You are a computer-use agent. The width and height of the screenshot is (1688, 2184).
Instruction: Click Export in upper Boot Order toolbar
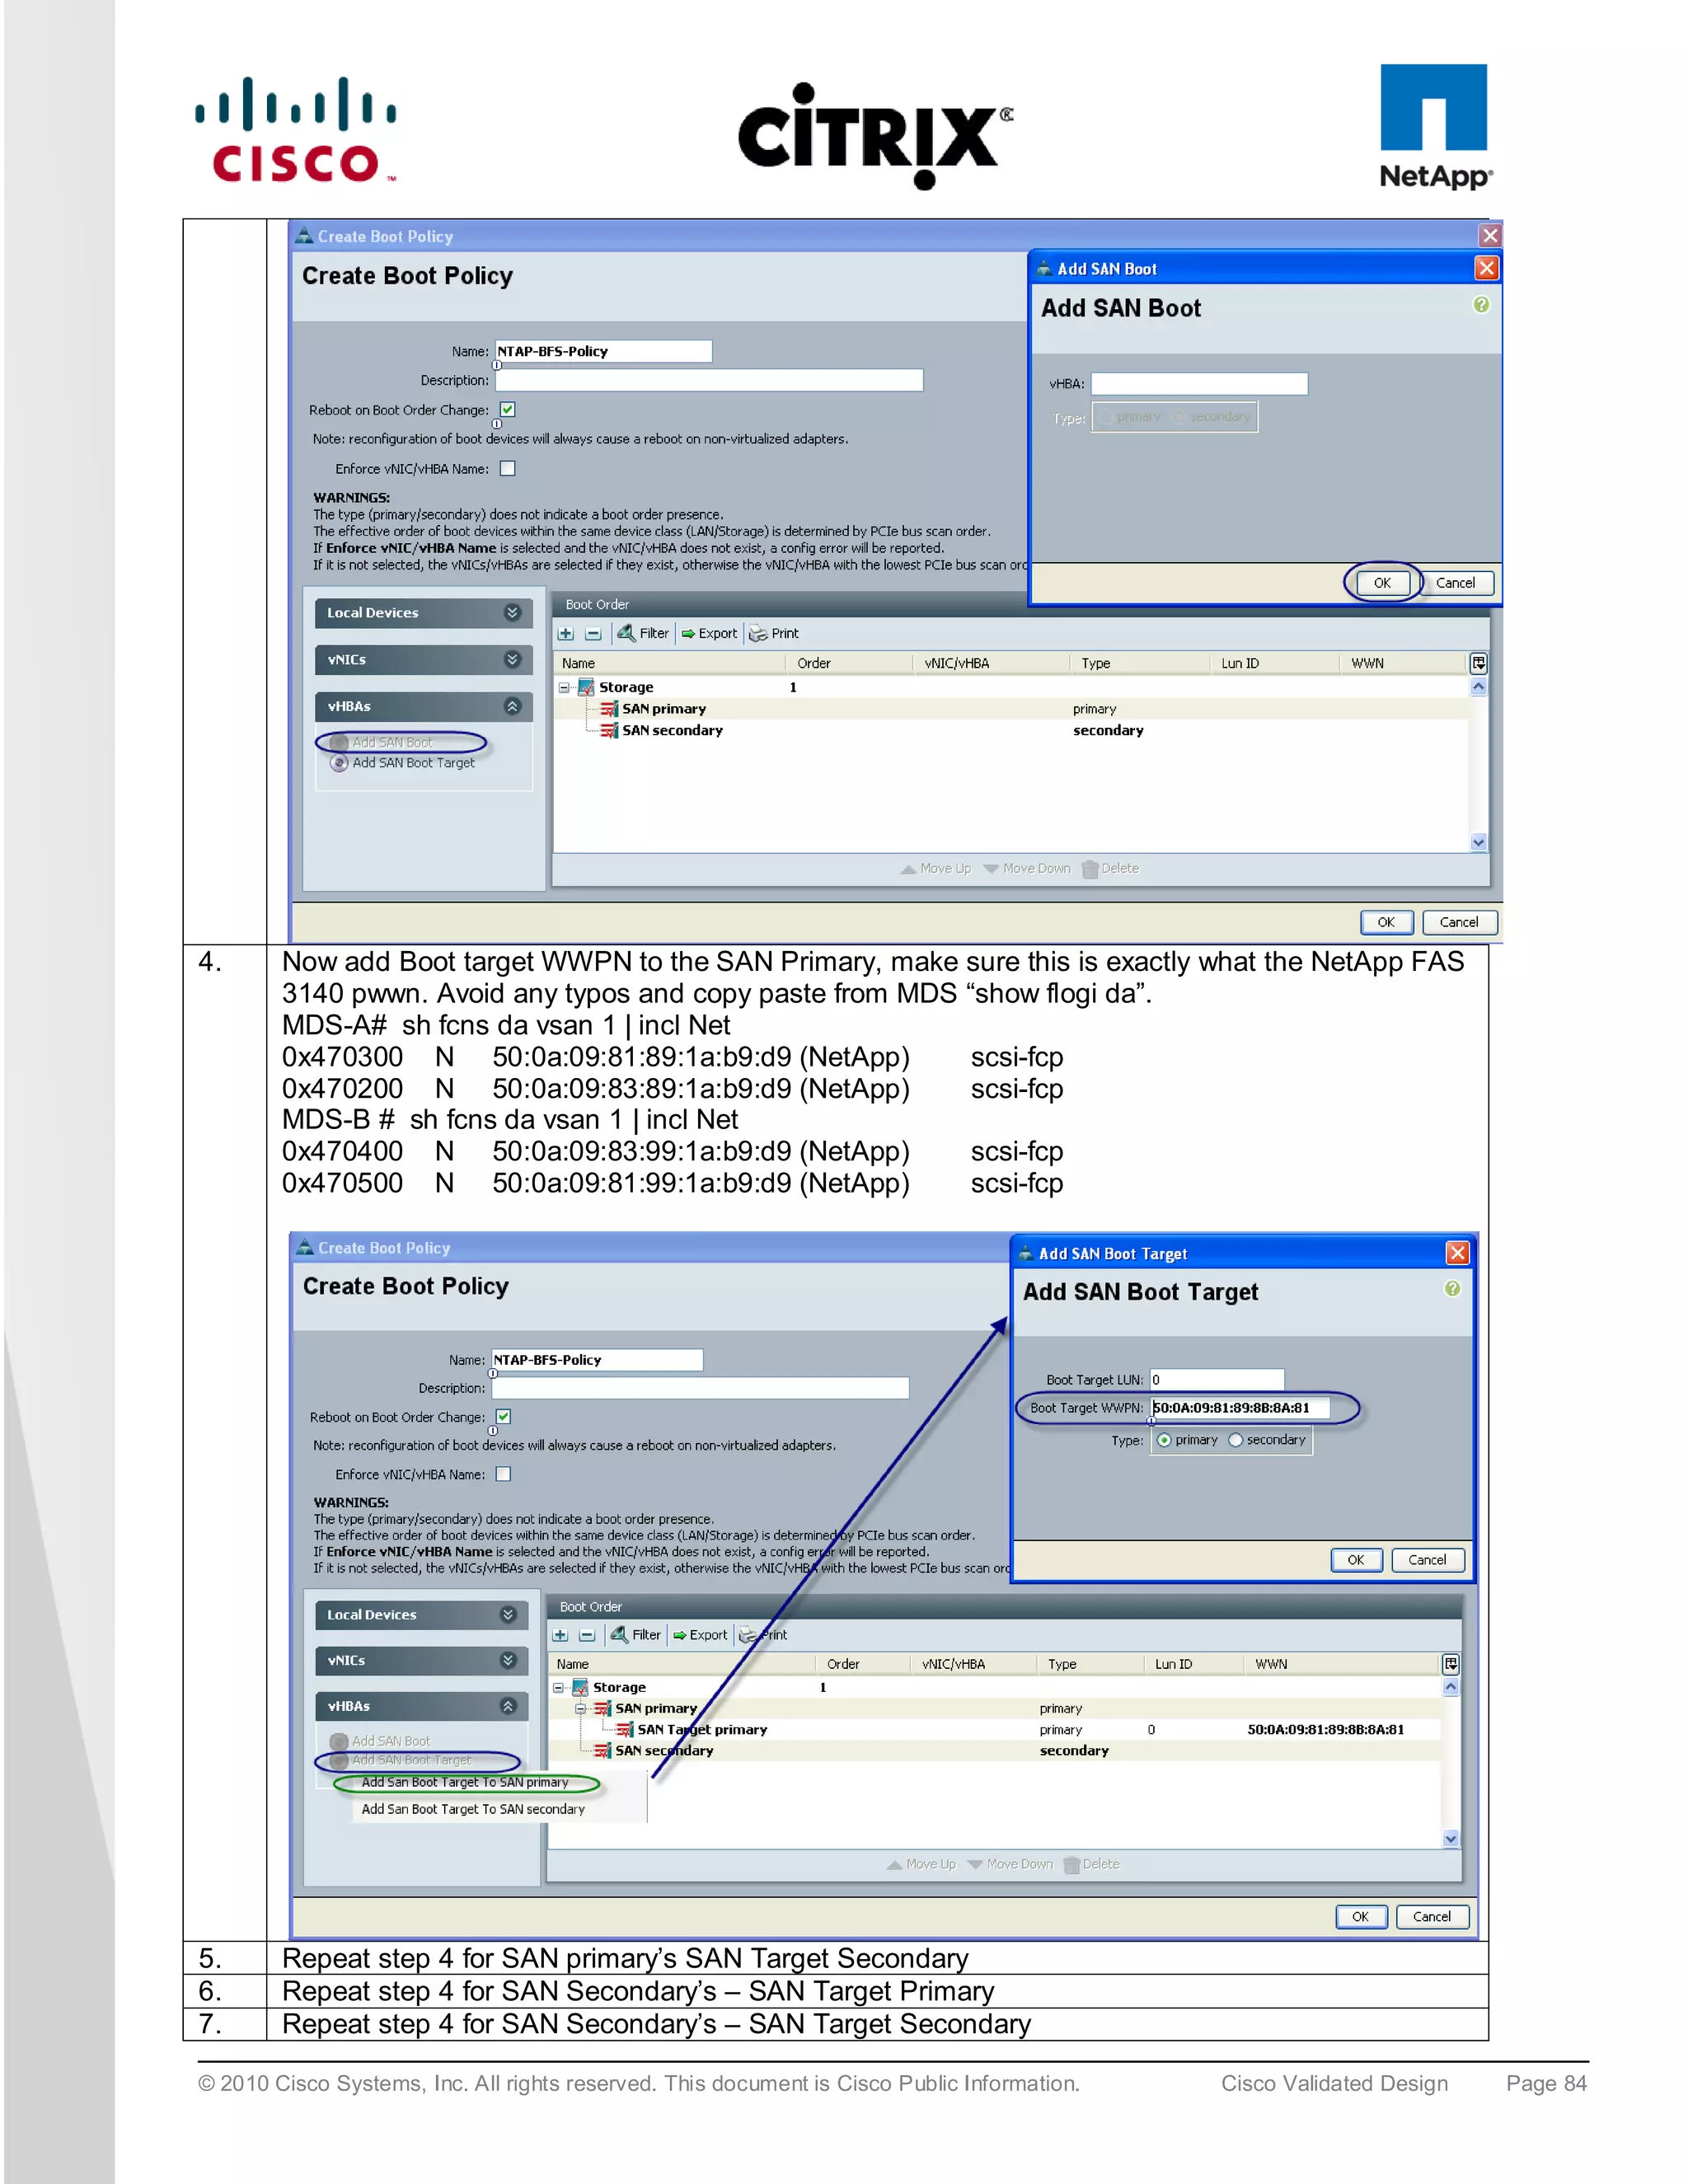709,633
